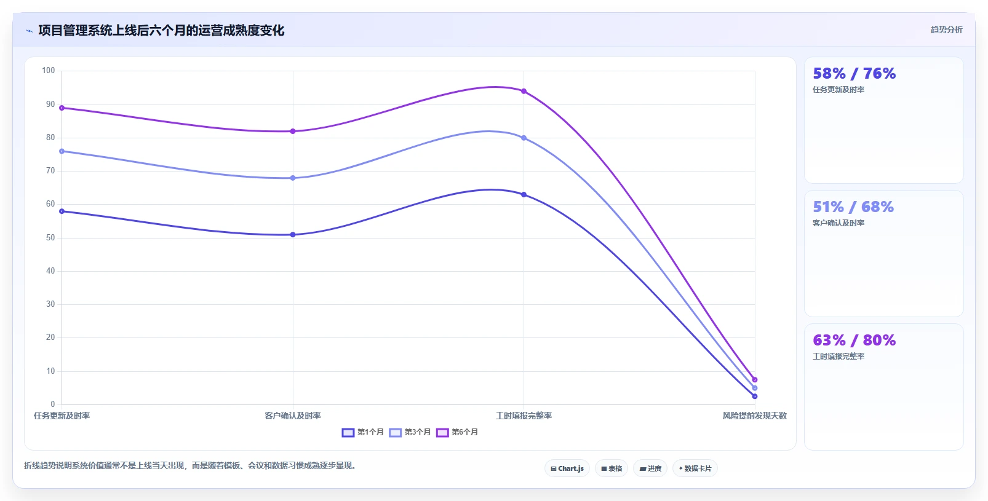Select the 第1个月 point at 客户确认及时率
This screenshot has height=501, width=988.
[x=293, y=235]
